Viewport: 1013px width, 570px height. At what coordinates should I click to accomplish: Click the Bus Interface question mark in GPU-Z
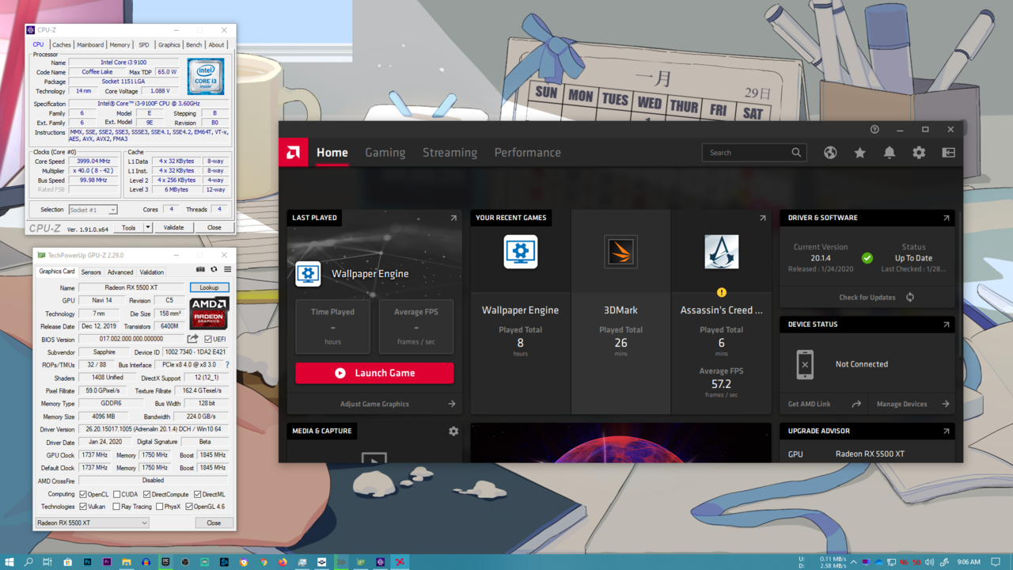[227, 365]
